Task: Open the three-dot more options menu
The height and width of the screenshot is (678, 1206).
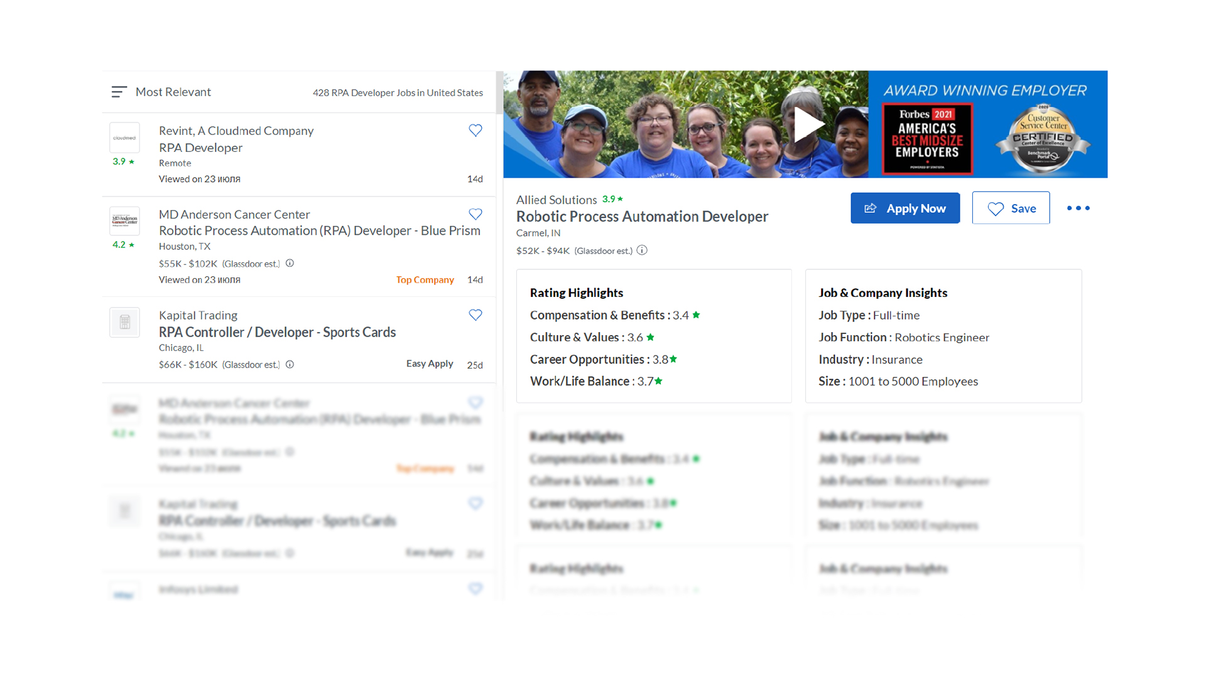Action: click(x=1078, y=208)
